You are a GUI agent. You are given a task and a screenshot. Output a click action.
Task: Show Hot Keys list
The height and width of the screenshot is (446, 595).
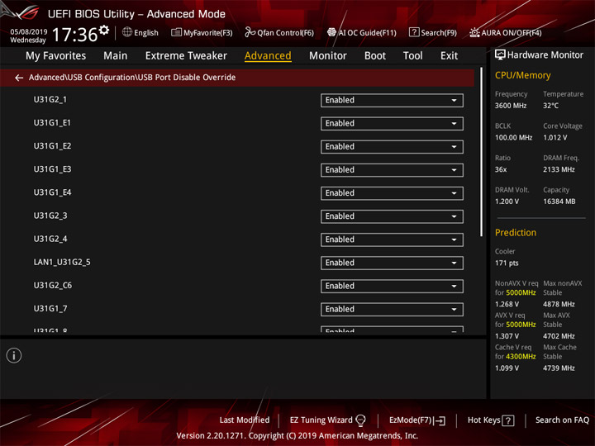pyautogui.click(x=491, y=420)
